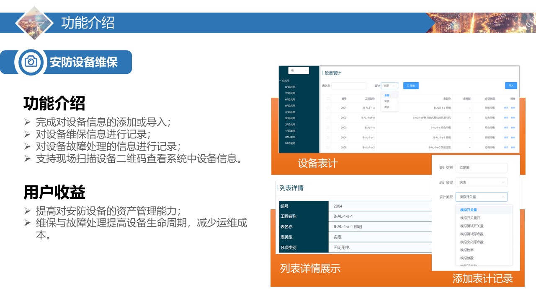
Task: Click the 用户收益 heading
Action: pyautogui.click(x=54, y=193)
